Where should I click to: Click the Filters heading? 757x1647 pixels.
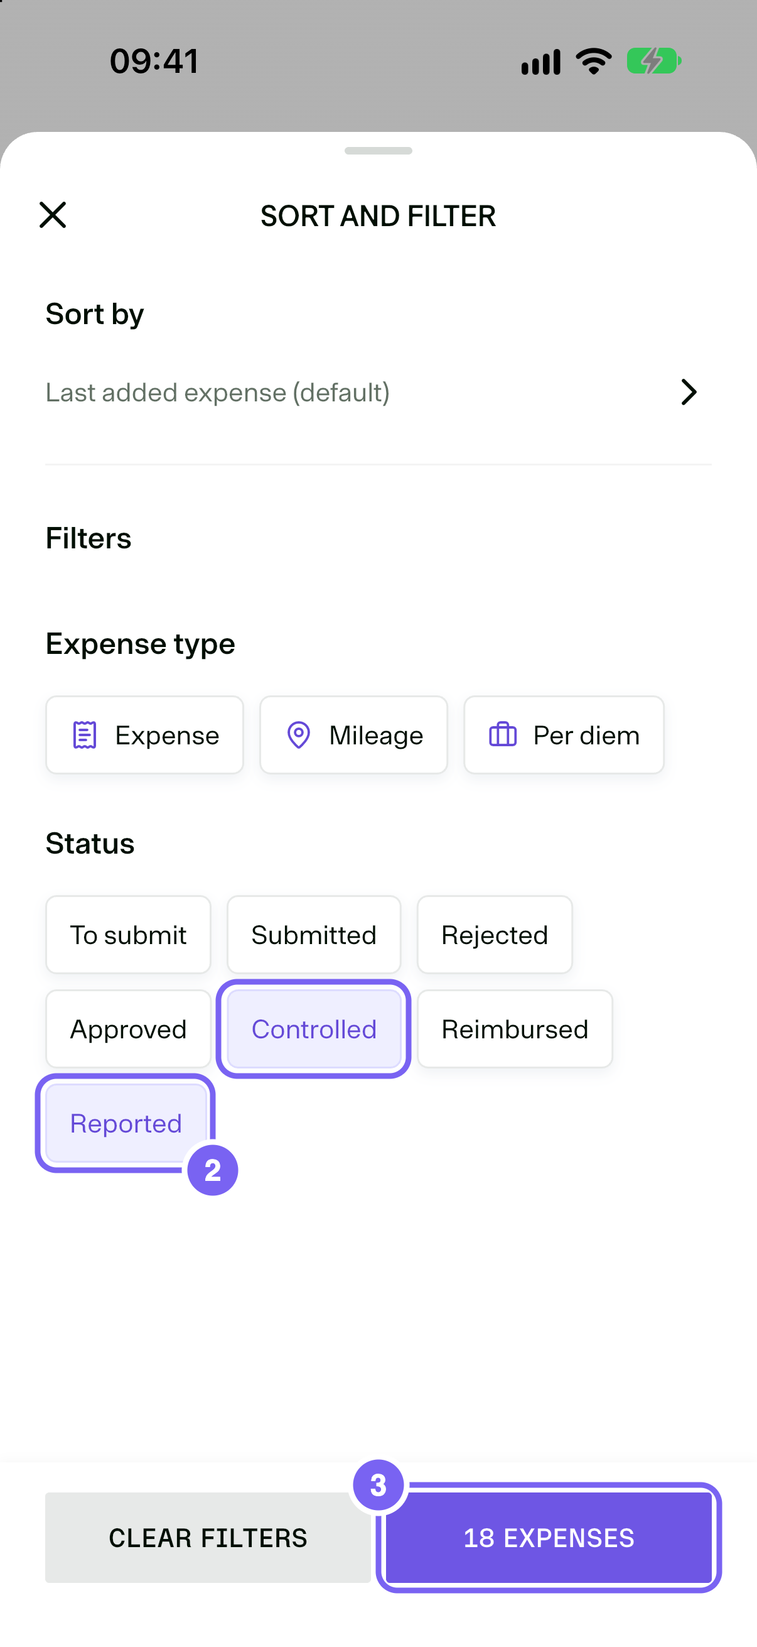[88, 538]
